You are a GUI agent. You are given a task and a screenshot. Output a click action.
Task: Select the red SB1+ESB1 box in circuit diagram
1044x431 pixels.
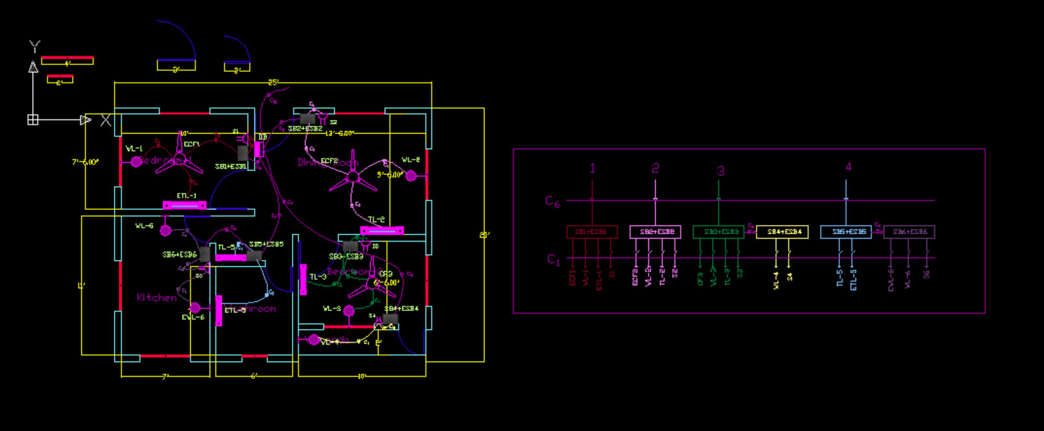[592, 232]
